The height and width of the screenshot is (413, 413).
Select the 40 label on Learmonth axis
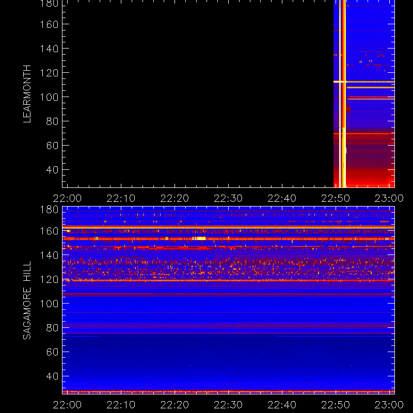(53, 170)
